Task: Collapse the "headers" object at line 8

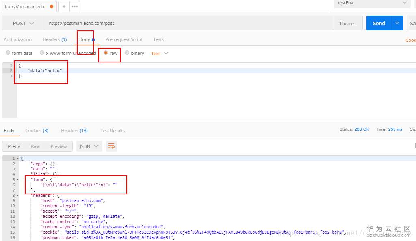Action: (x=17, y=196)
